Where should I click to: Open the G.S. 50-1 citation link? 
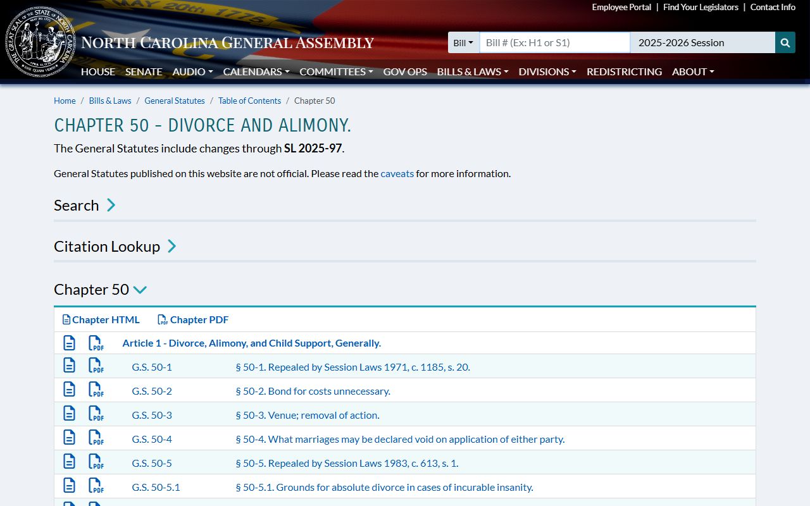(x=152, y=367)
